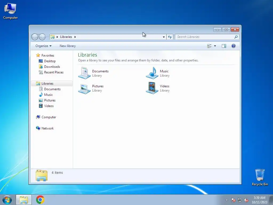Screen dimensions: 273x205
Task: Expand the arrow before Libraries in address bar
Action: click(x=57, y=37)
